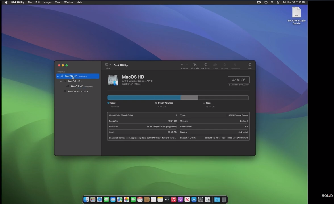334x204 pixels.
Task: Select the Erase toolbar icon
Action: (x=215, y=66)
